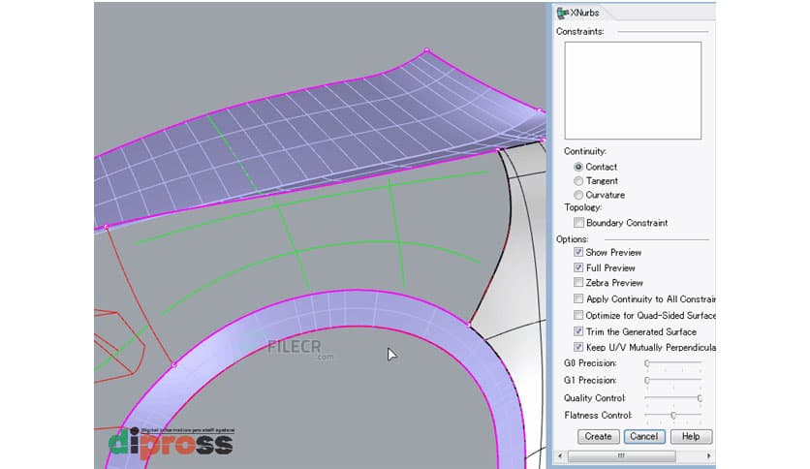Screen dimensions: 810x469
Task: Select the Curvature continuity option
Action: point(578,195)
